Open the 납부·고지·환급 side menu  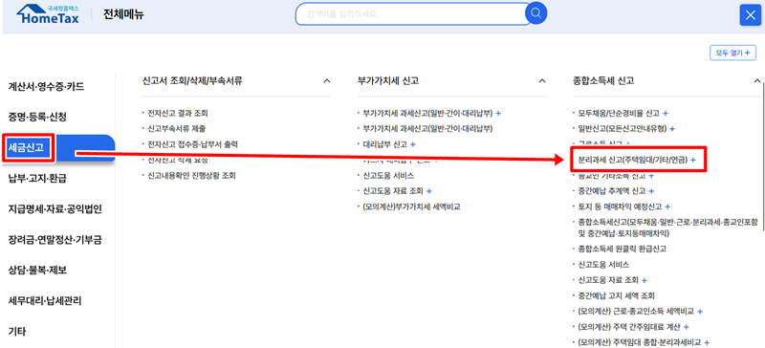[x=37, y=178]
